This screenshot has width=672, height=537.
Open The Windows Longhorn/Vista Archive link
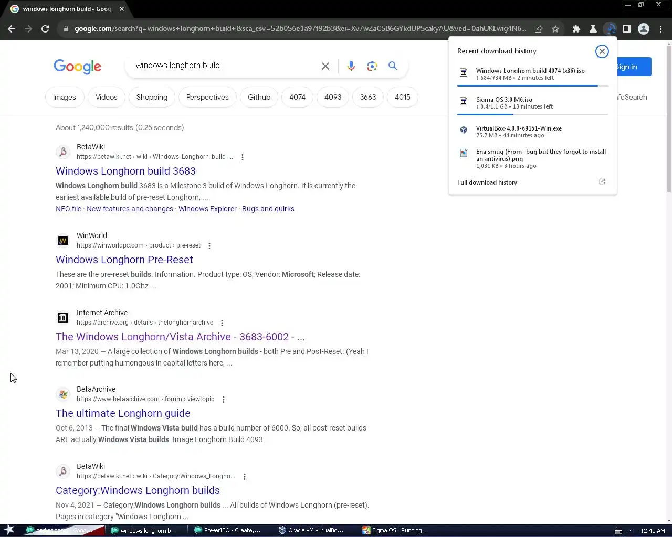click(180, 337)
